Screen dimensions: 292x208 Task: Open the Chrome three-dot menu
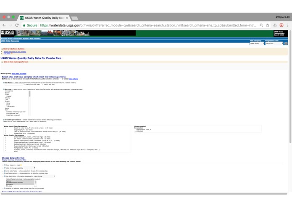[x=288, y=25]
